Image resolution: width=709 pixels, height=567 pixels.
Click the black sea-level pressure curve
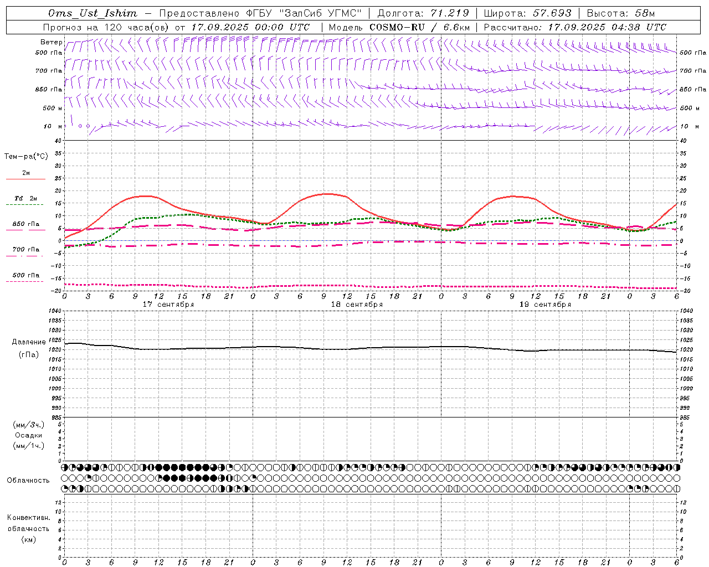[x=371, y=348]
